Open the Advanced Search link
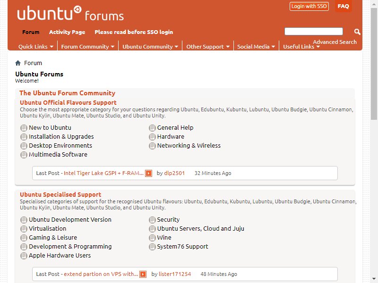 (335, 42)
